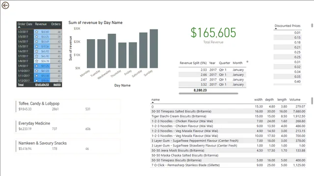Click the horizontal scrollbar under Revenue Split table
This screenshot has height=176, width=314.
point(209,93)
